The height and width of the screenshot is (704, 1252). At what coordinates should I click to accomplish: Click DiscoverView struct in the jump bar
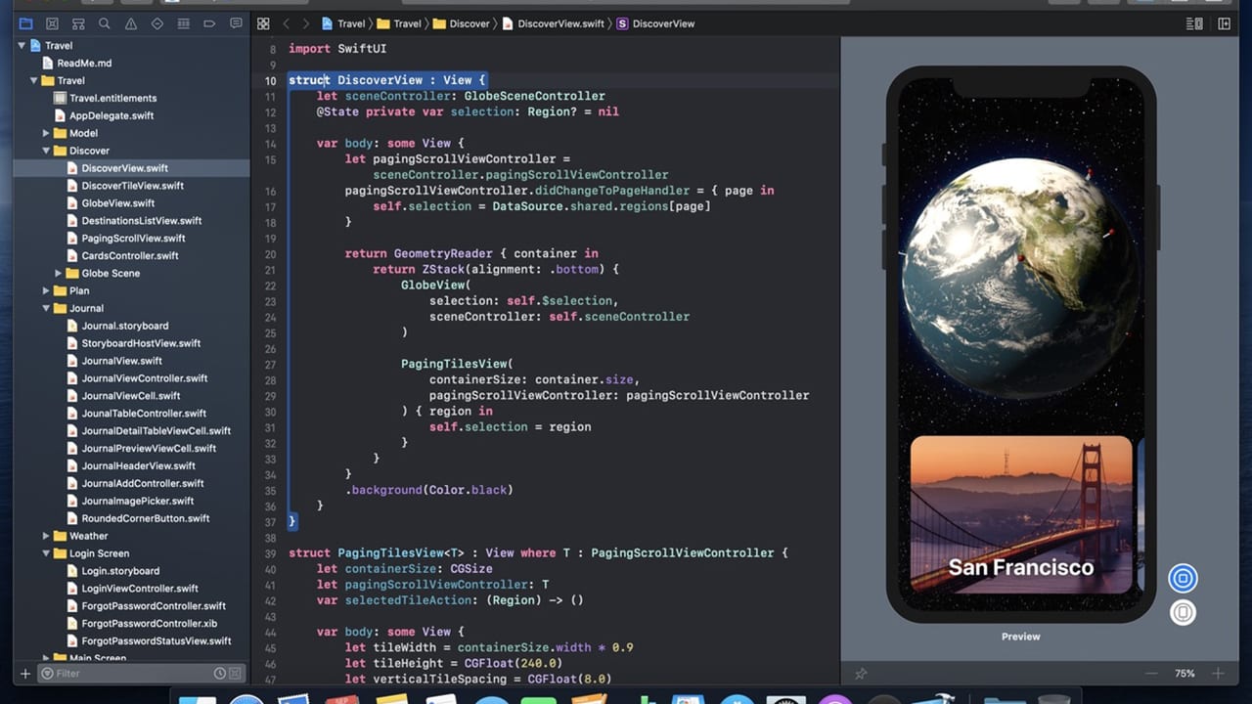click(655, 23)
